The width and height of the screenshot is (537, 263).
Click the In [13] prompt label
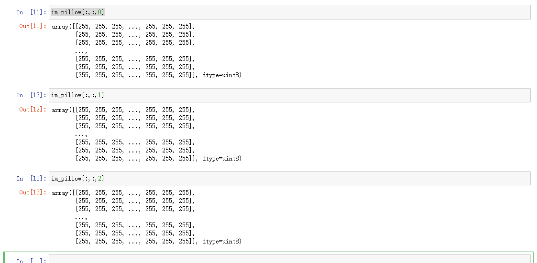coord(31,178)
